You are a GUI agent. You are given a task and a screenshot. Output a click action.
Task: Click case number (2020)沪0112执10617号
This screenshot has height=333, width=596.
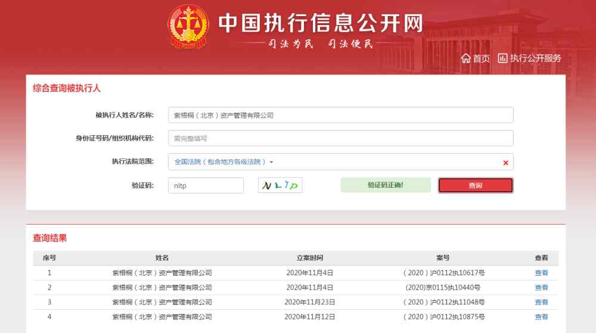click(x=443, y=273)
